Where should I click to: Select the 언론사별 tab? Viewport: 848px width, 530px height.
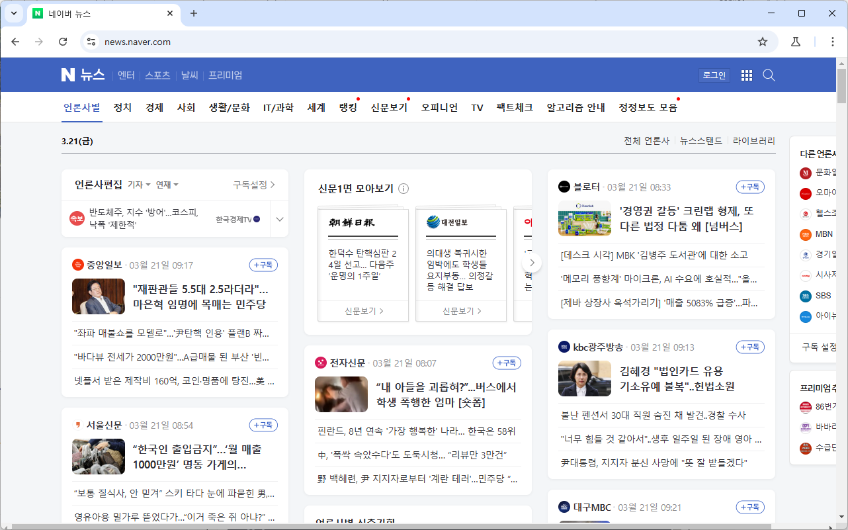(82, 107)
